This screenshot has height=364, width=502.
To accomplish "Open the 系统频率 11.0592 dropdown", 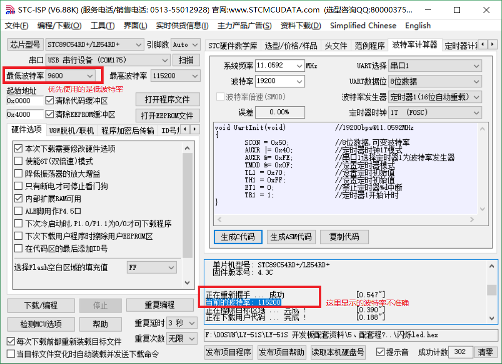I will pyautogui.click(x=280, y=66).
